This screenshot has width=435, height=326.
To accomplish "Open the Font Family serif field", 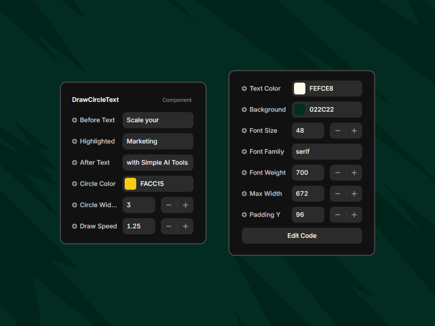I will (327, 152).
